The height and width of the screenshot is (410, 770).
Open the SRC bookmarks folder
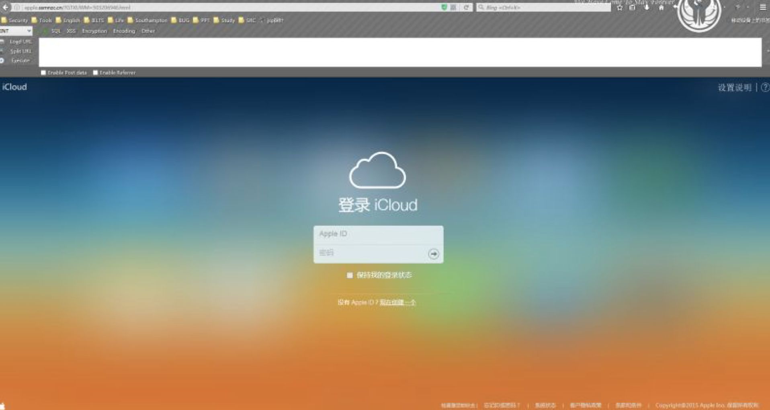247,20
